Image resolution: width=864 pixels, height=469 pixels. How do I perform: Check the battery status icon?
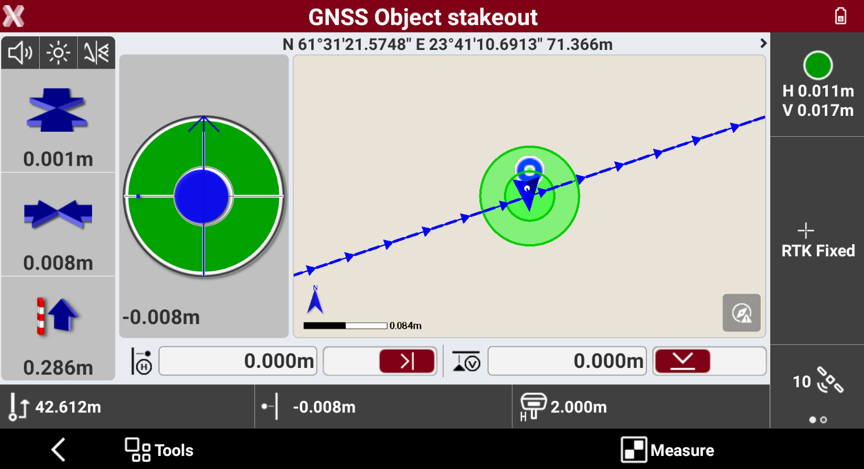click(x=841, y=16)
